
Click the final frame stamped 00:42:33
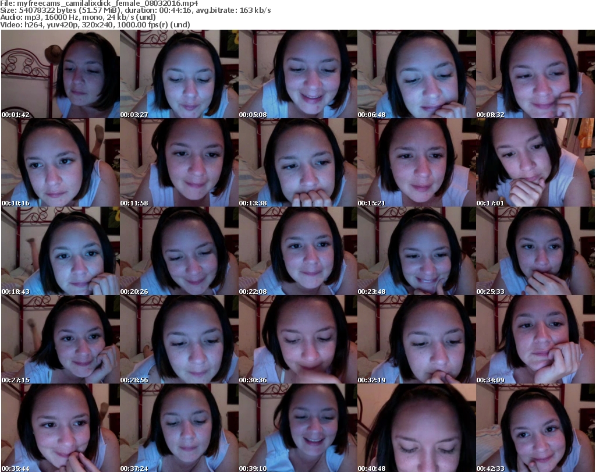tap(535, 428)
